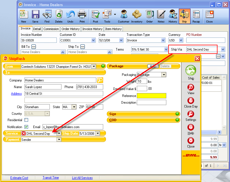230x182 pixels.
Task: Click the Delete package button
Action: point(165,66)
